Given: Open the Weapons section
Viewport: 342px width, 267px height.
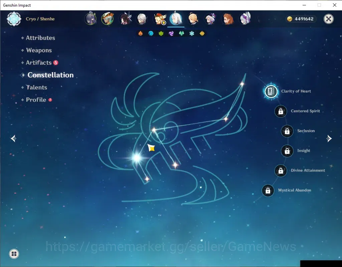Looking at the screenshot, I should click(39, 50).
